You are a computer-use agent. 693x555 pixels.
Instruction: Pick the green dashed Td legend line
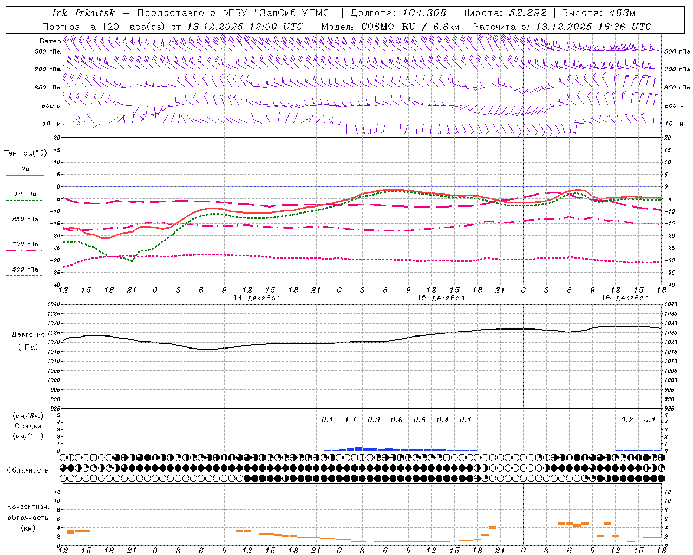(x=25, y=201)
